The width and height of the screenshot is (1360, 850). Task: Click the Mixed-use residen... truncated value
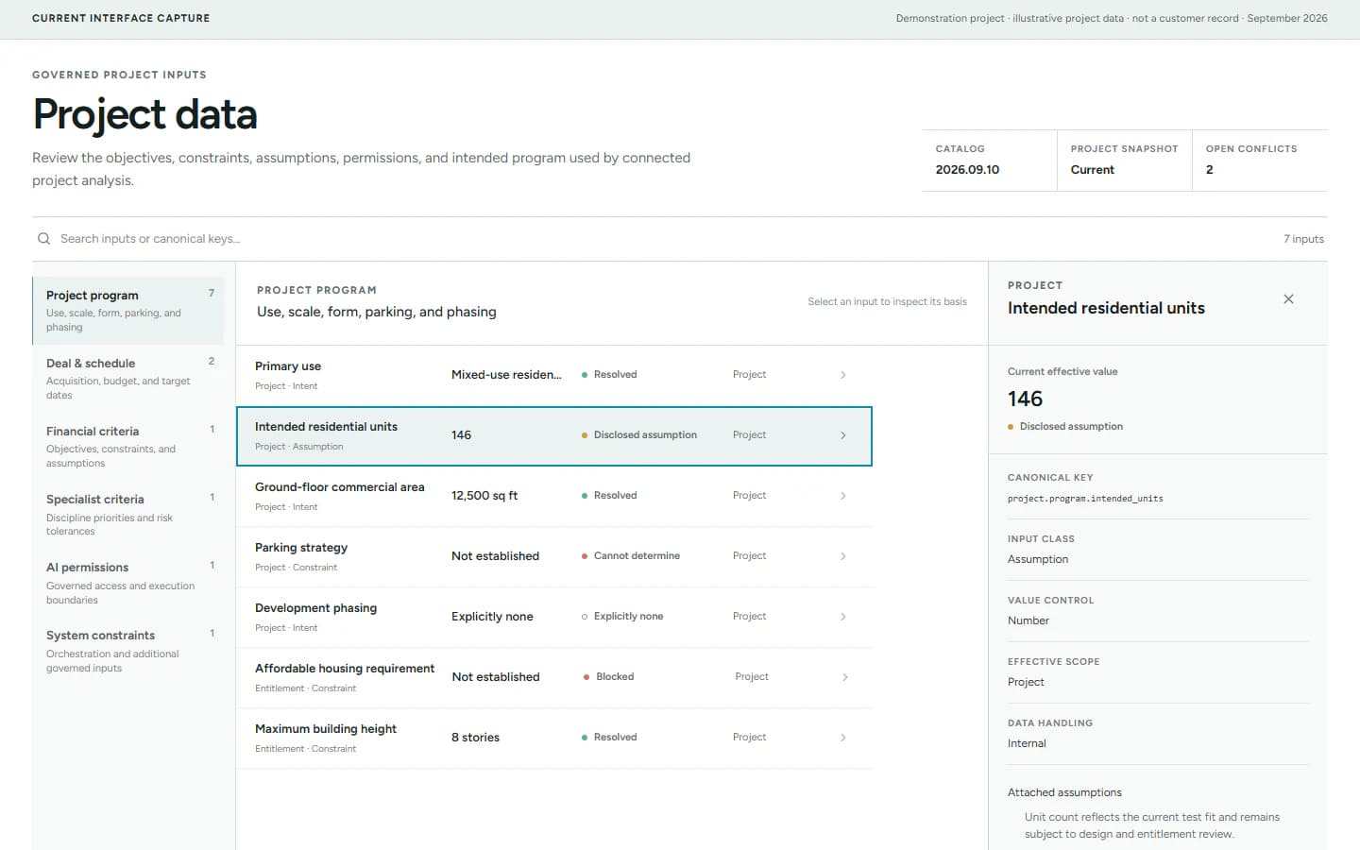click(506, 375)
